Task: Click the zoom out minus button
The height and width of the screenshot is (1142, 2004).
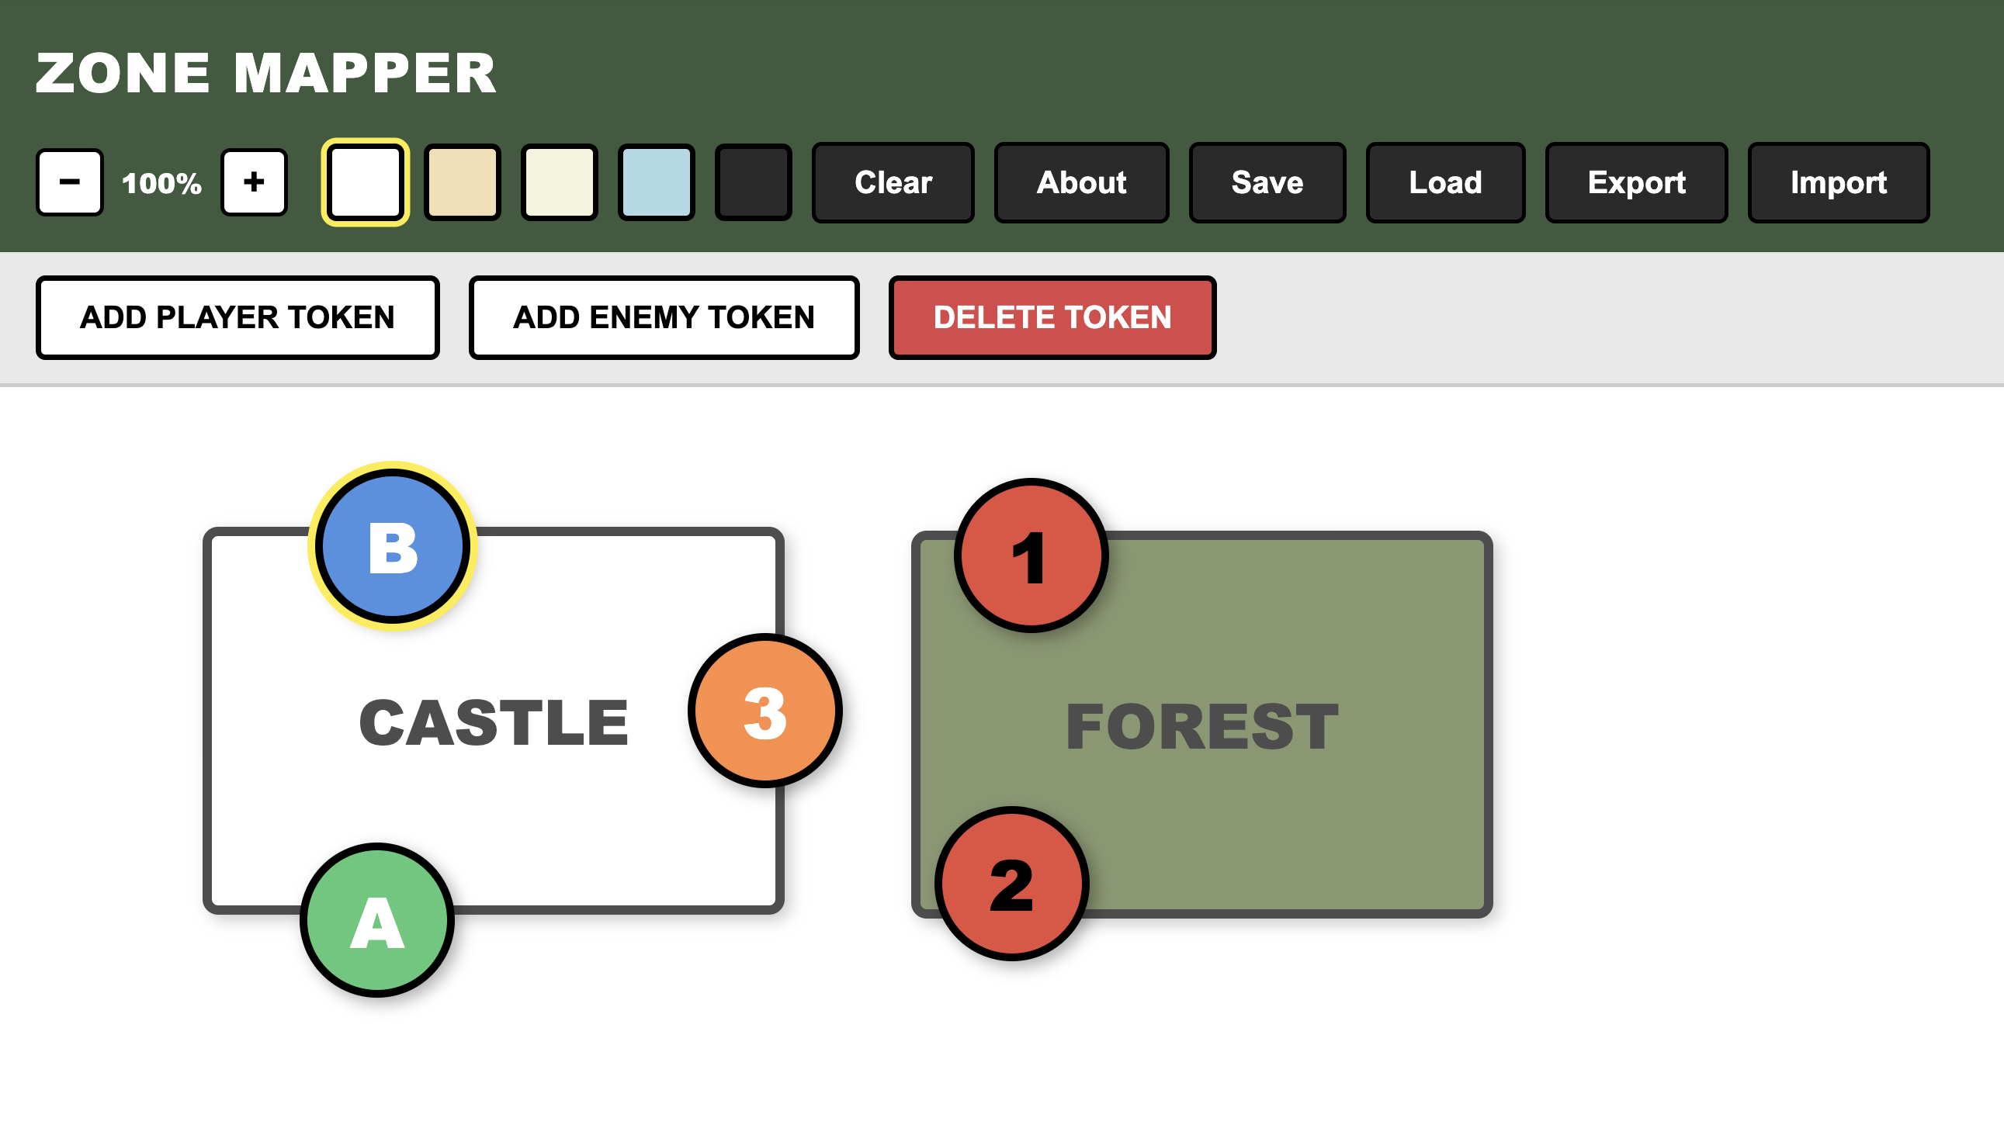Action: 70,182
